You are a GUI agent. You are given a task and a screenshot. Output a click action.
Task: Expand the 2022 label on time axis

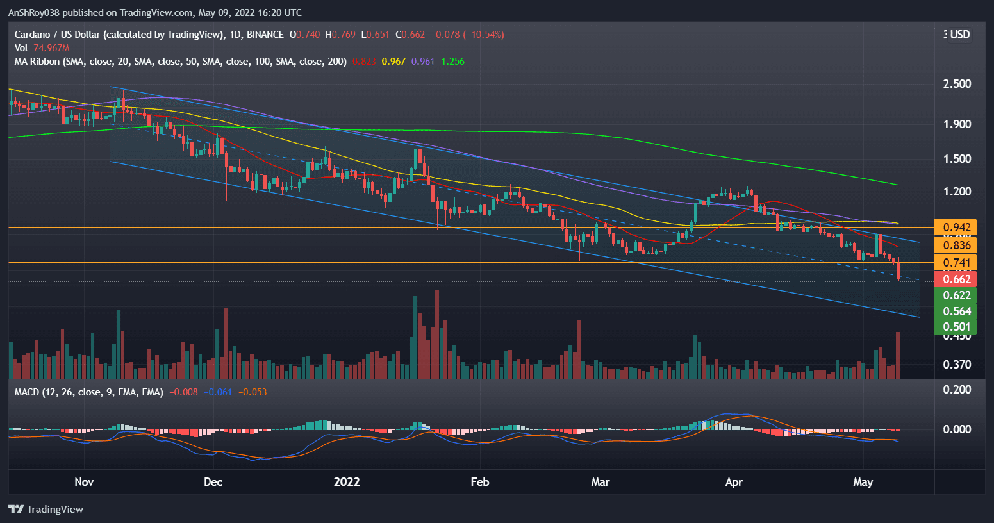point(347,482)
